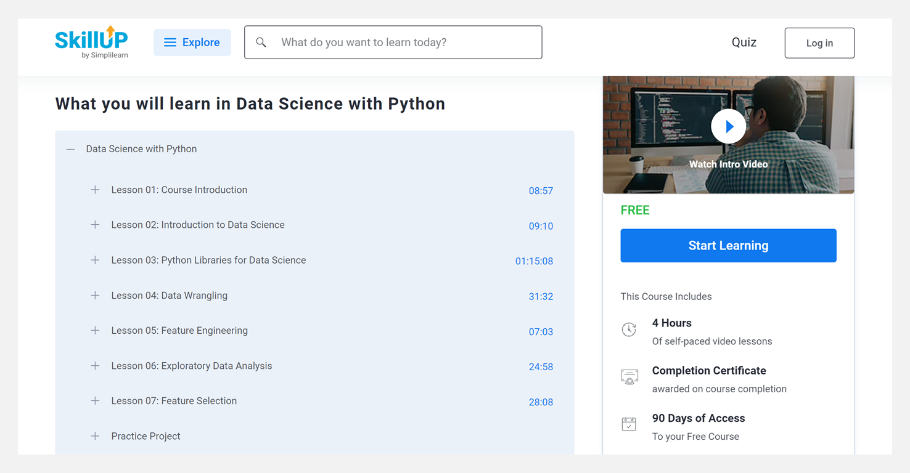
Task: Click the blue Start Learning button
Action: [x=728, y=246]
